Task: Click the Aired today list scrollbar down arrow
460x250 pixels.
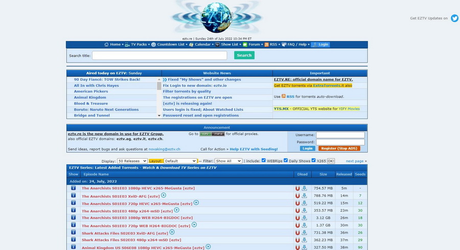Action: click(x=159, y=116)
